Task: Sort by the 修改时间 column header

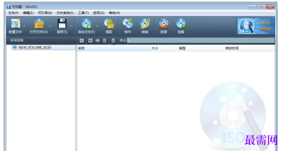Action: tap(250, 48)
